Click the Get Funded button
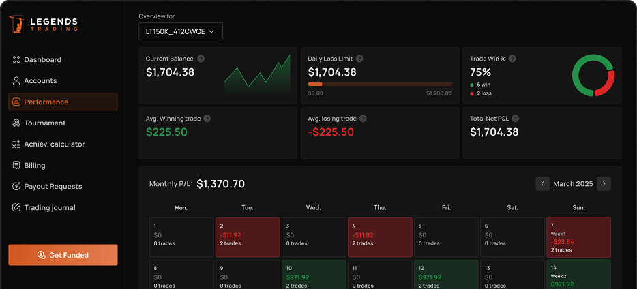The width and height of the screenshot is (637, 289). (63, 255)
